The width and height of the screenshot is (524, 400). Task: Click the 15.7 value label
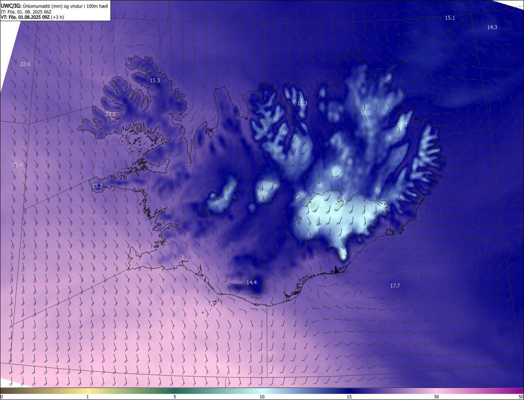97,186
